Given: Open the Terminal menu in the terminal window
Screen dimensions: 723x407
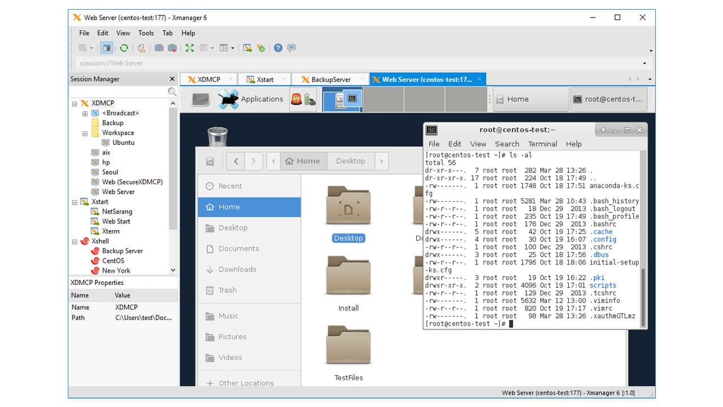Looking at the screenshot, I should coord(542,144).
